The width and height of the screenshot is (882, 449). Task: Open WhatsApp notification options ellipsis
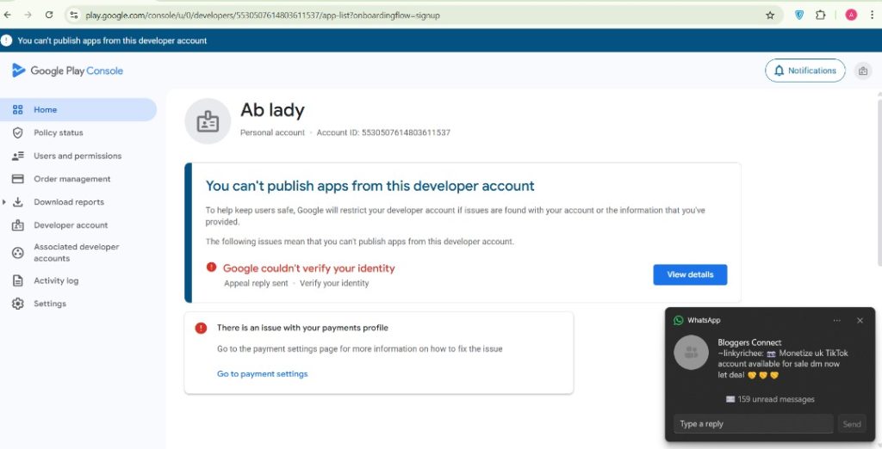pos(836,320)
